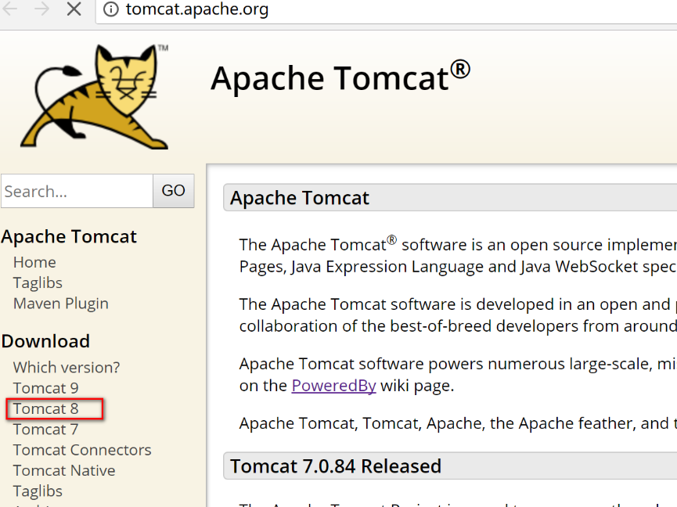Click the Download sidebar heading

pos(45,341)
